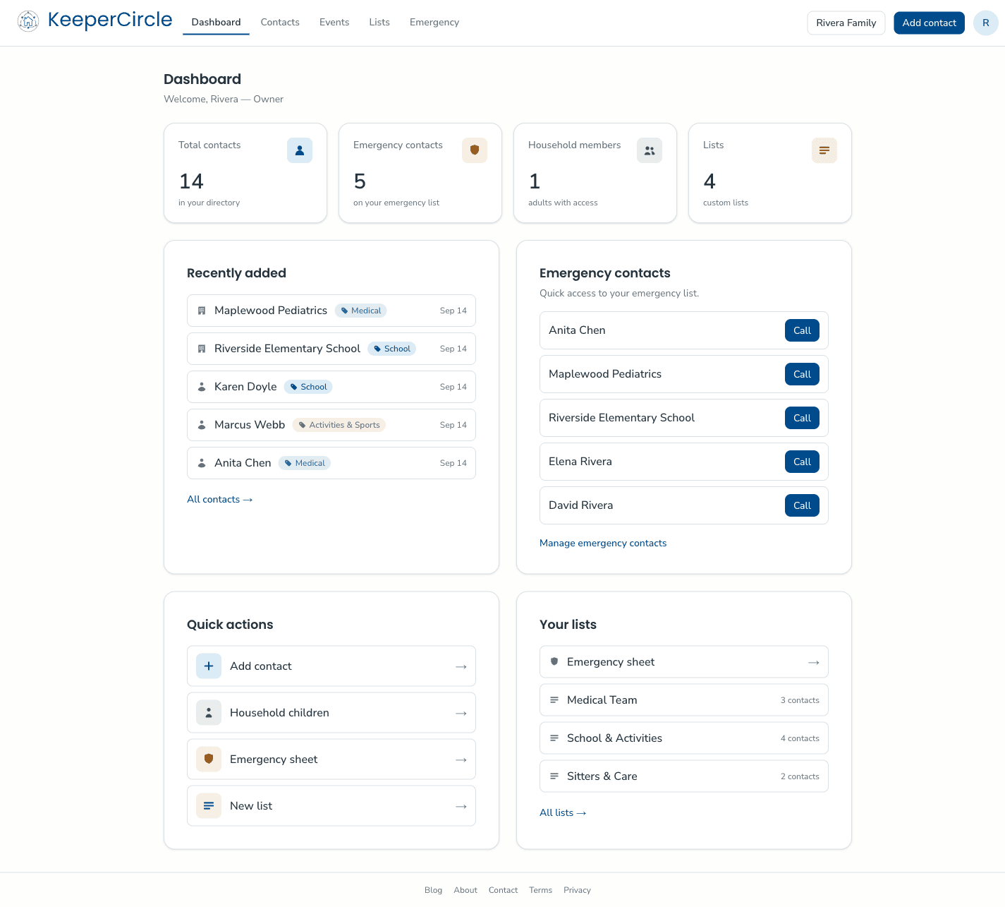Click the Total contacts person icon
The width and height of the screenshot is (1005, 907).
(300, 150)
